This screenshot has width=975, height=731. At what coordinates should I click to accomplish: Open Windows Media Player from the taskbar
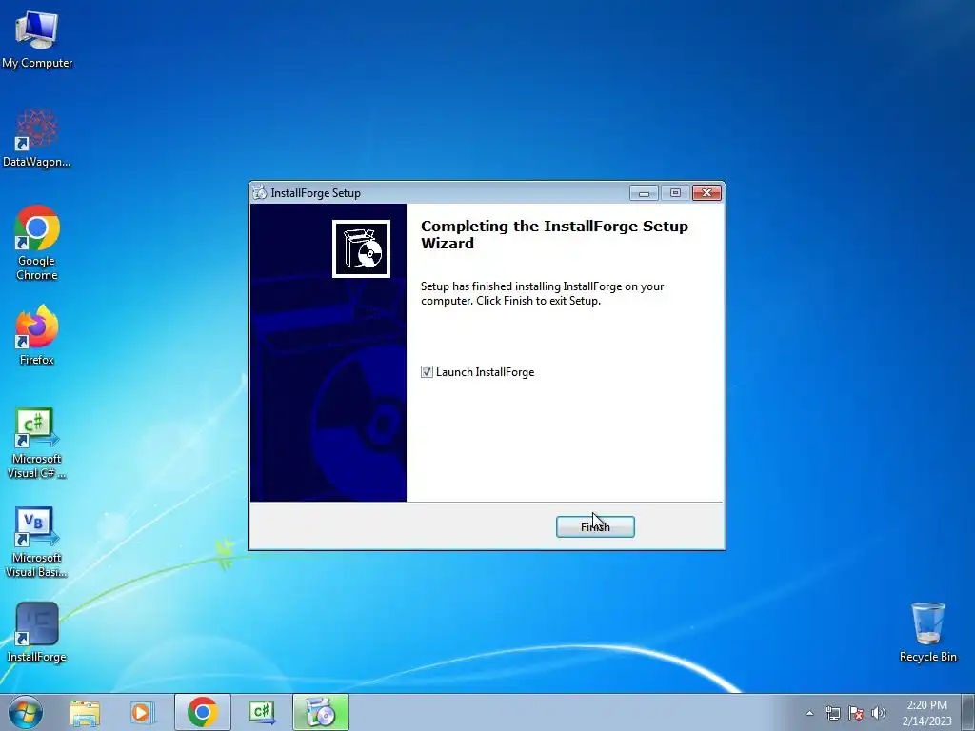pyautogui.click(x=142, y=712)
